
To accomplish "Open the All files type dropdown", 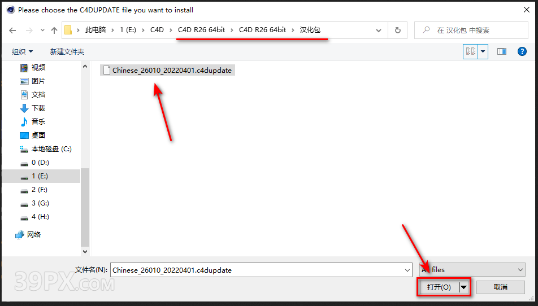I will tap(472, 270).
